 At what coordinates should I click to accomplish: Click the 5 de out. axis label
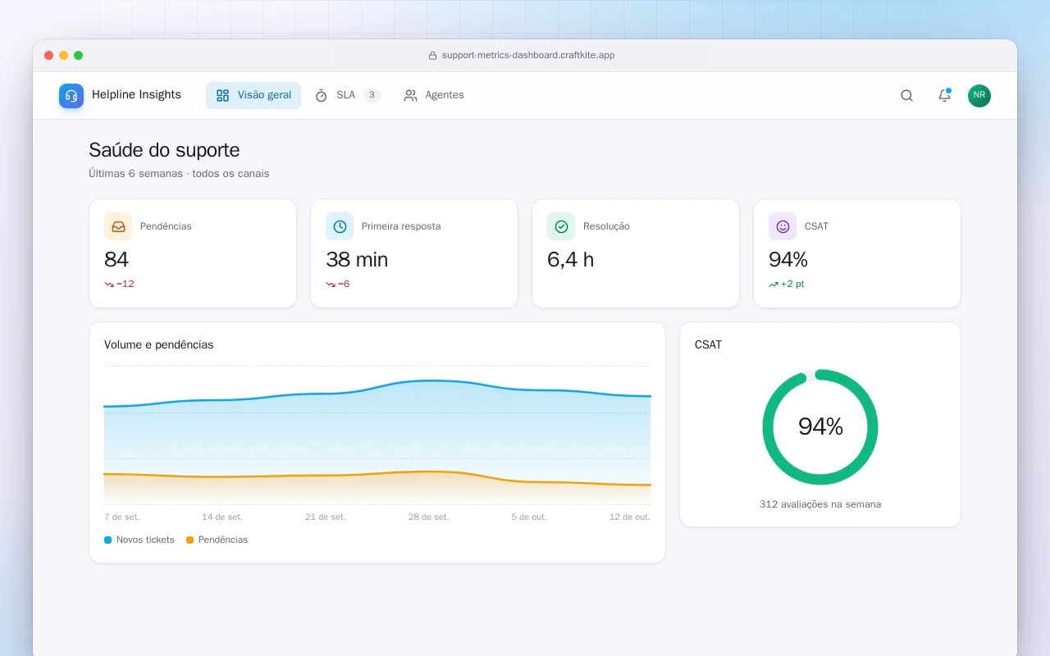(529, 517)
